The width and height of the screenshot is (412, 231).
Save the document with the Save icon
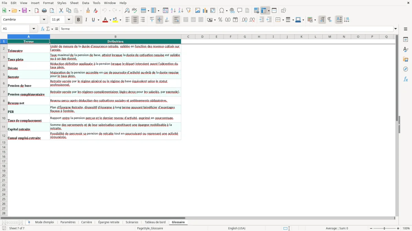[x=24, y=11]
